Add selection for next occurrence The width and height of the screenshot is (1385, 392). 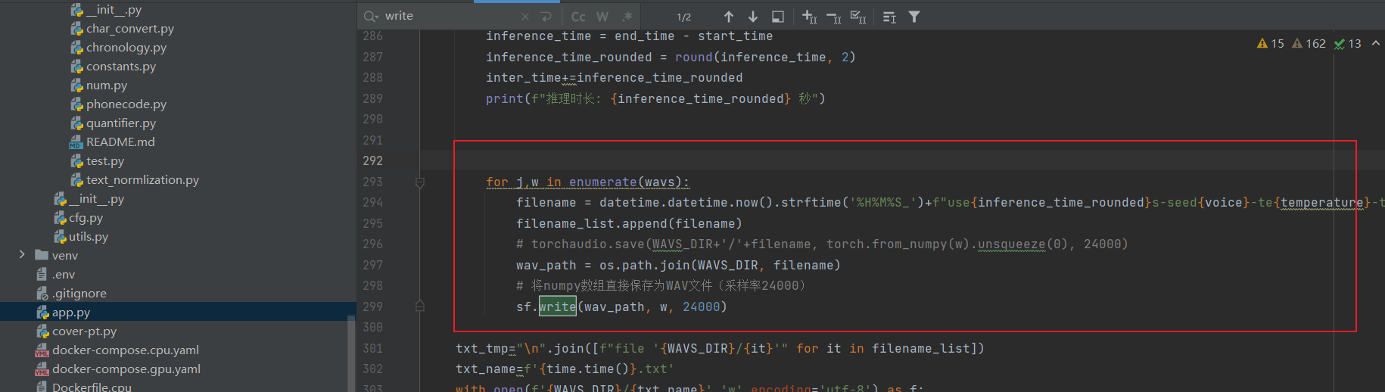(x=809, y=17)
